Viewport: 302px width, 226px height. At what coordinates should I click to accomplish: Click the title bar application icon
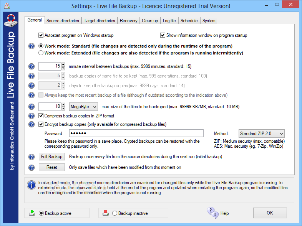click(7, 6)
